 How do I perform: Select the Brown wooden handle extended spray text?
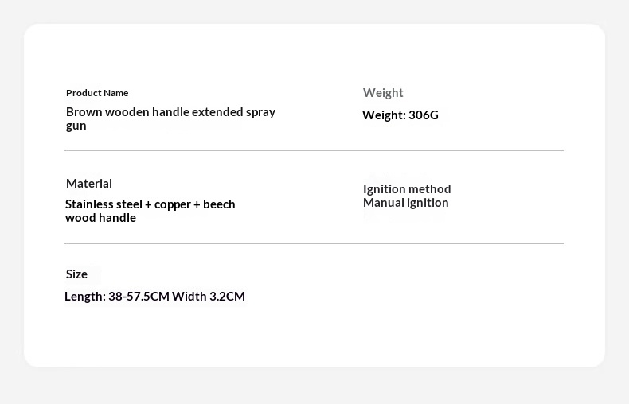170,112
